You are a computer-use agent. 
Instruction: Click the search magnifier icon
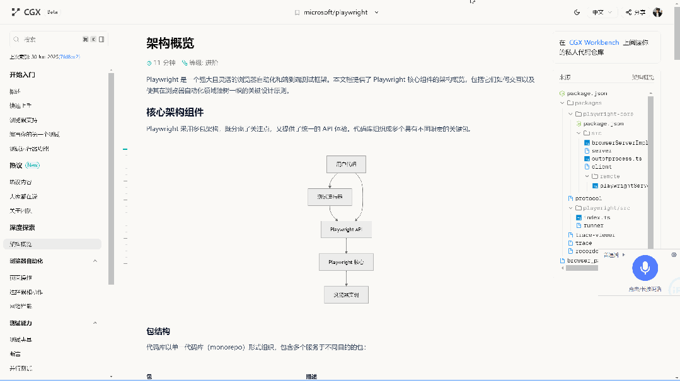tap(16, 40)
